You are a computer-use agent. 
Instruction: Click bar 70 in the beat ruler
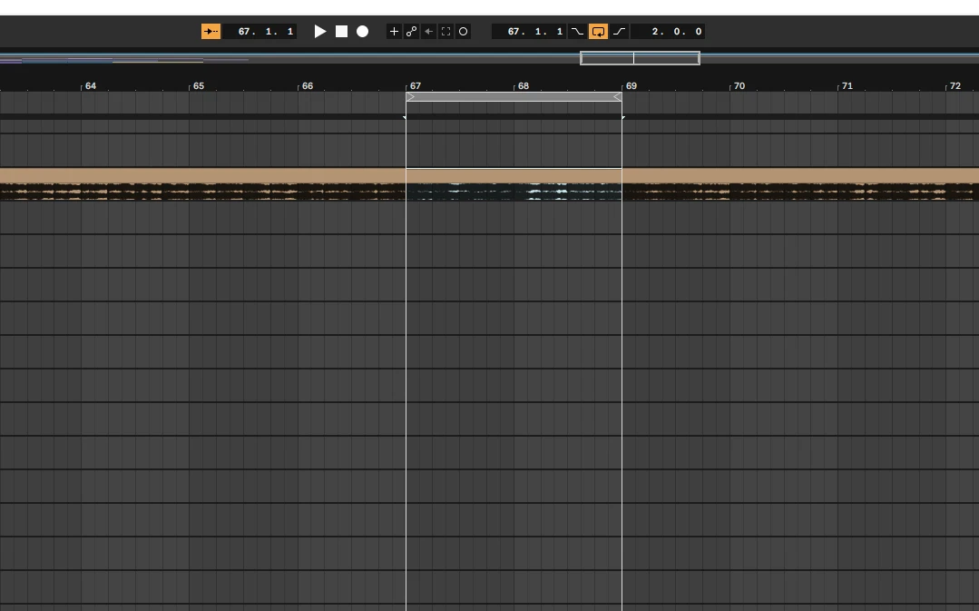[739, 86]
